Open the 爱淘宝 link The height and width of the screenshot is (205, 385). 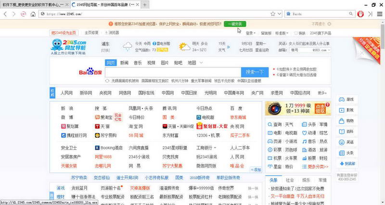tap(103, 117)
